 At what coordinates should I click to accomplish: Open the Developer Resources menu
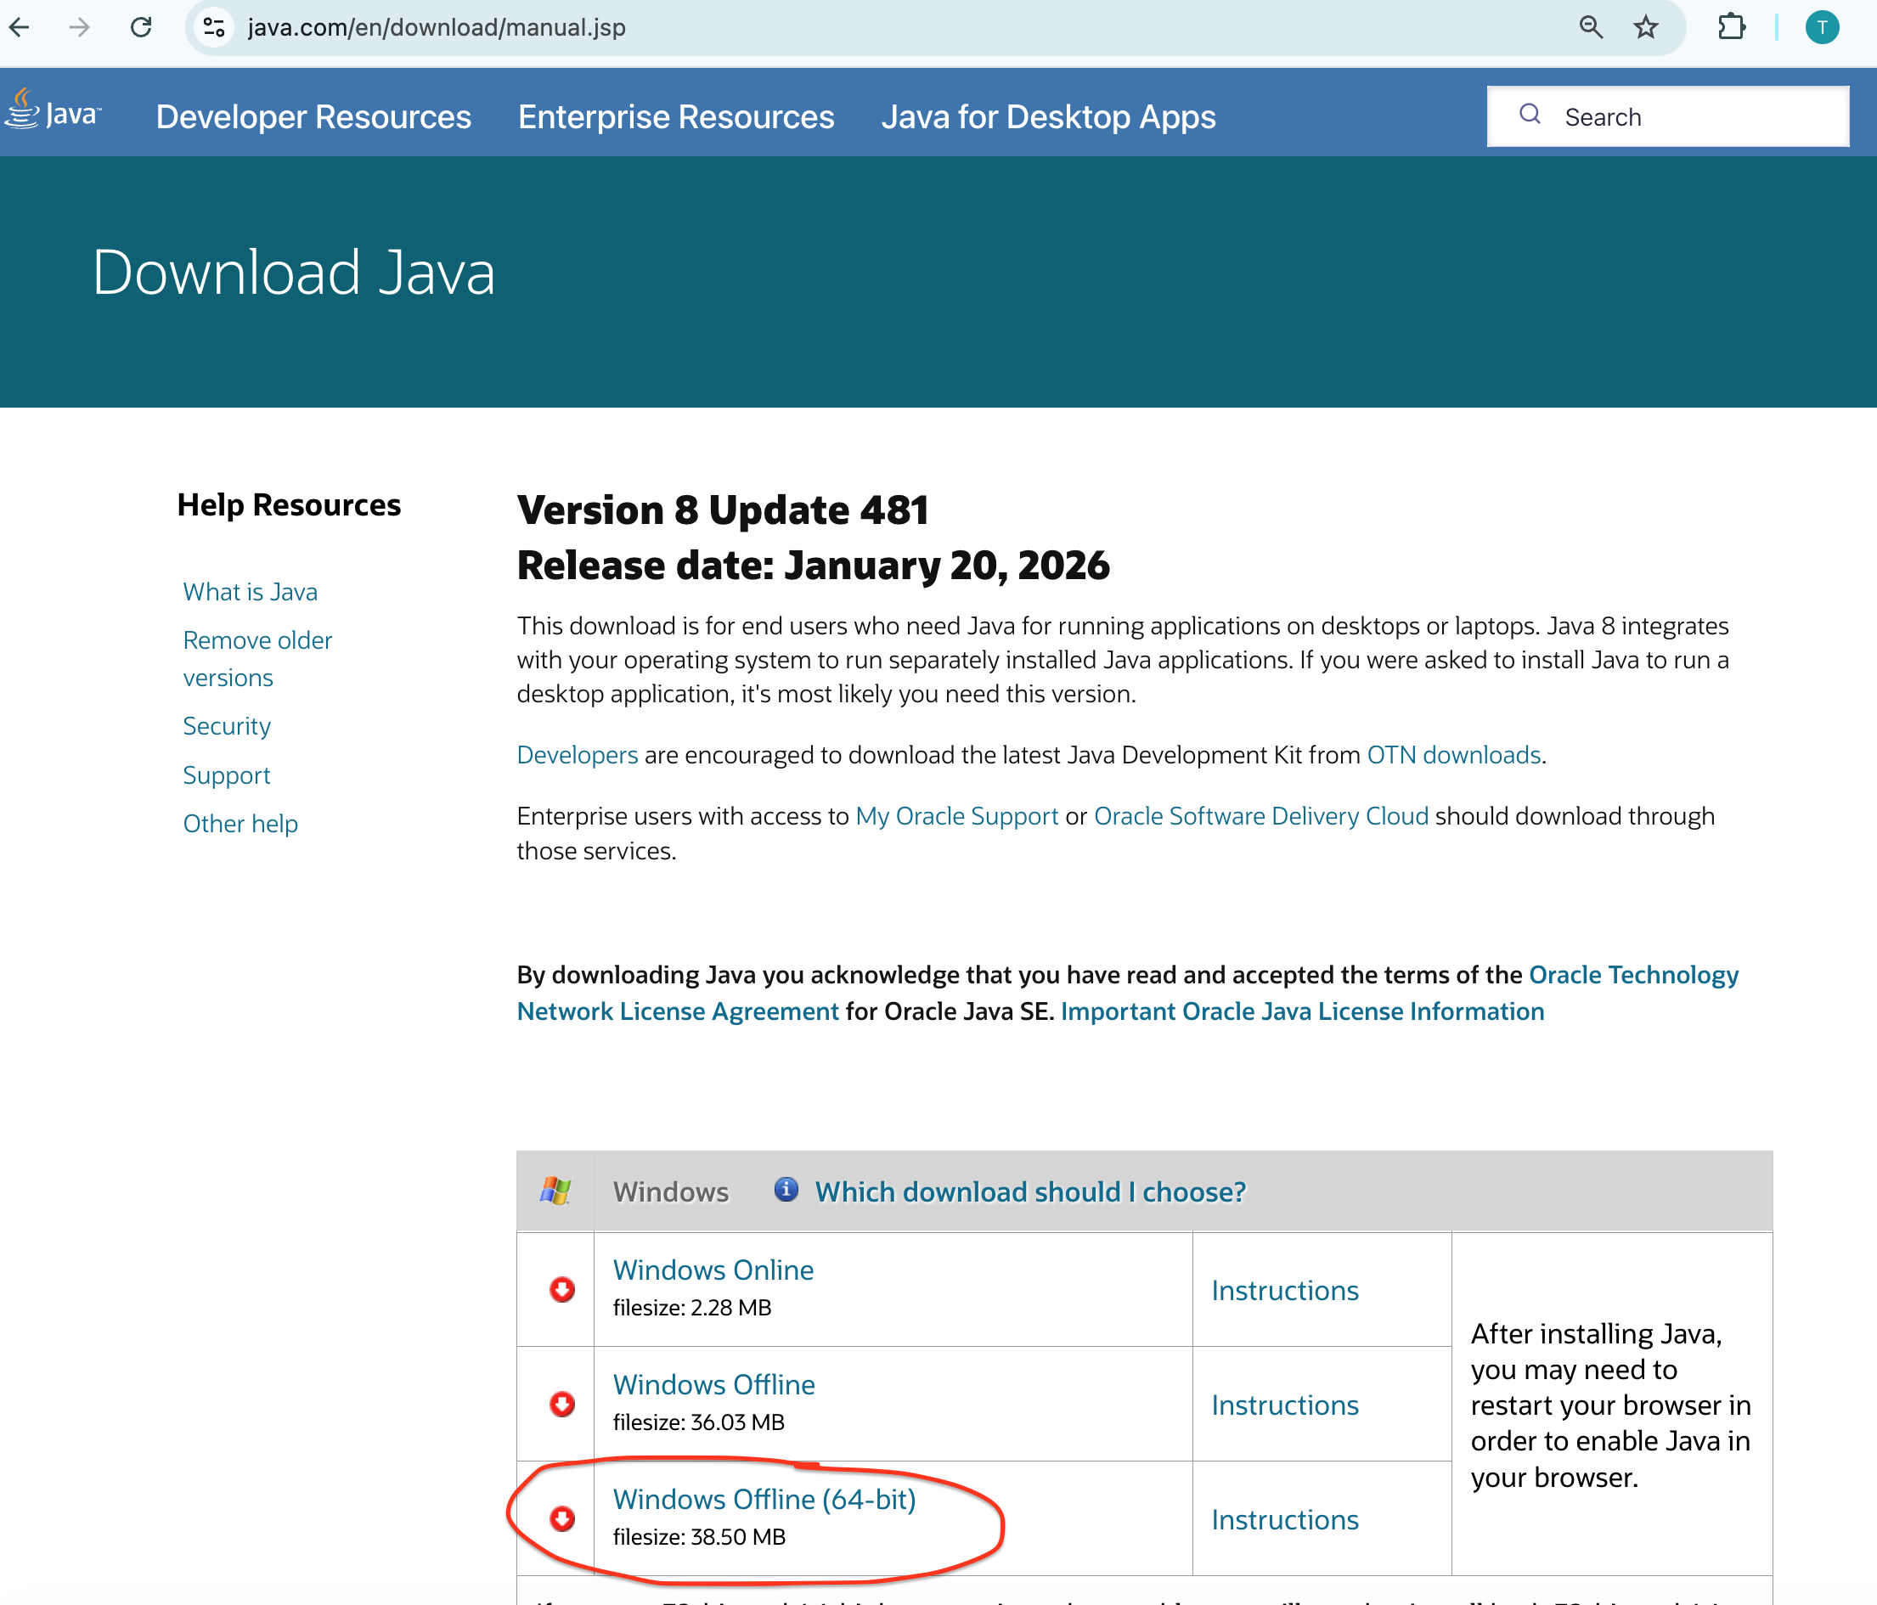[313, 116]
